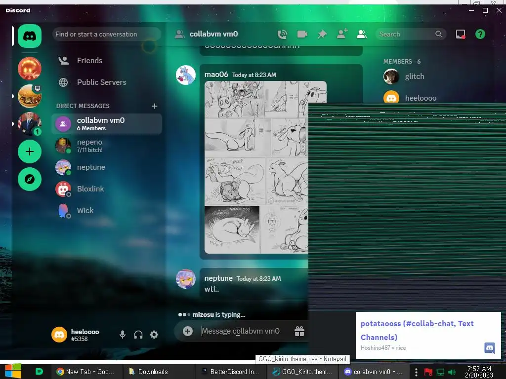Open the potataooss notification popup

click(x=428, y=335)
